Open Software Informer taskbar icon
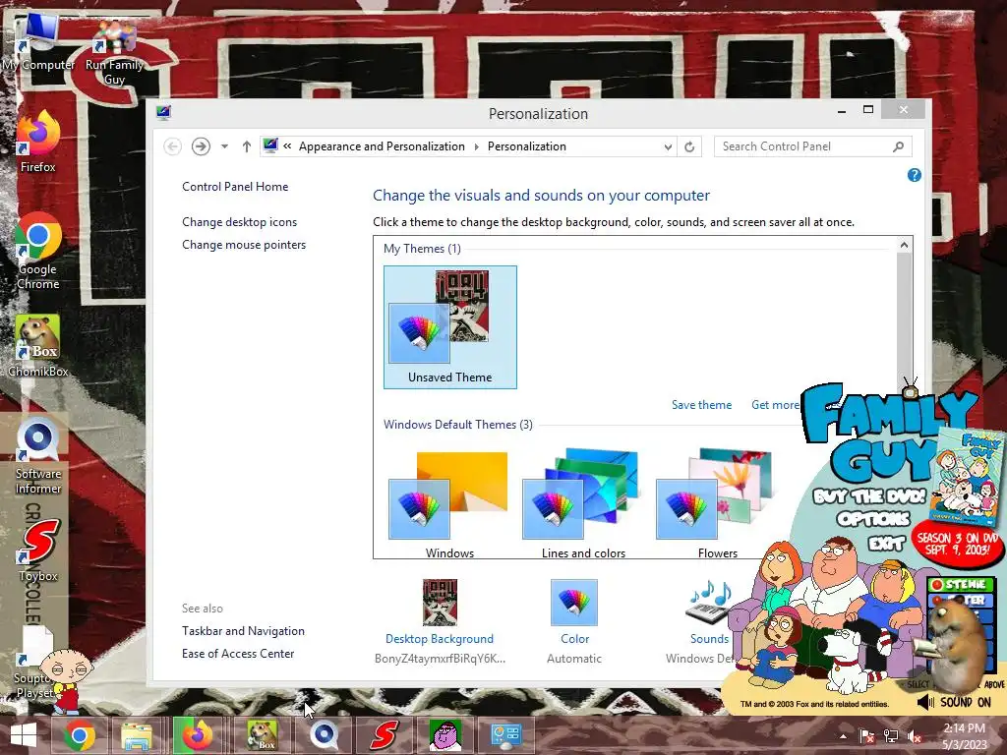1007x755 pixels. [x=324, y=735]
